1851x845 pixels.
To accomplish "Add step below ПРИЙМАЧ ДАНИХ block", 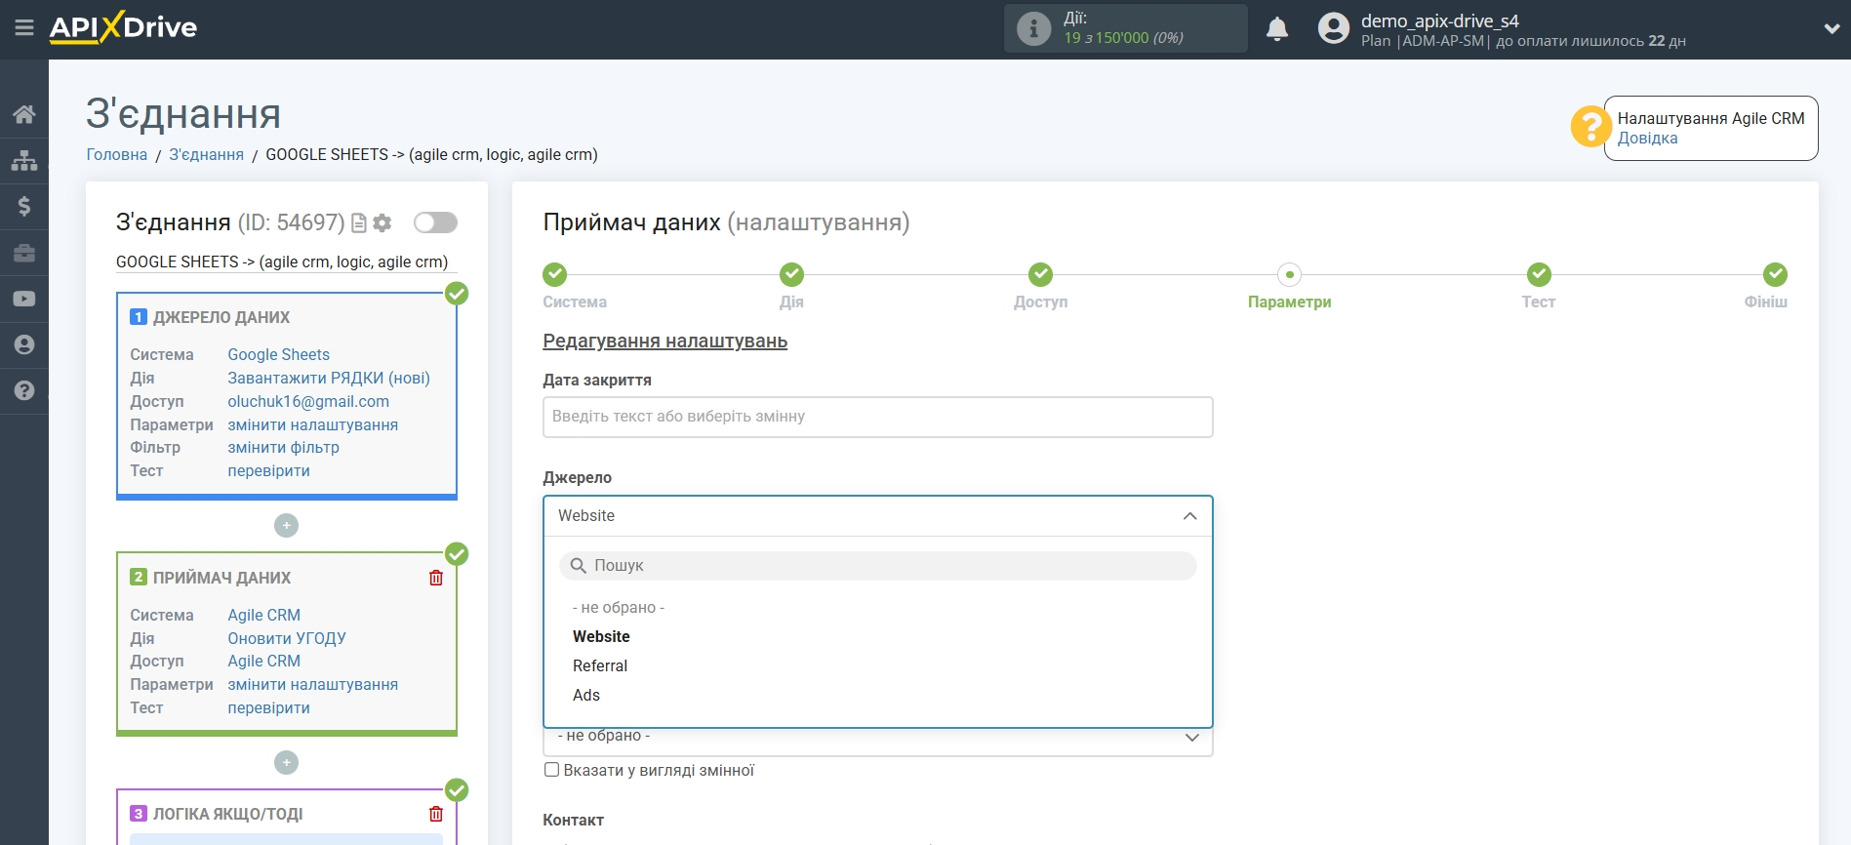I will (286, 762).
